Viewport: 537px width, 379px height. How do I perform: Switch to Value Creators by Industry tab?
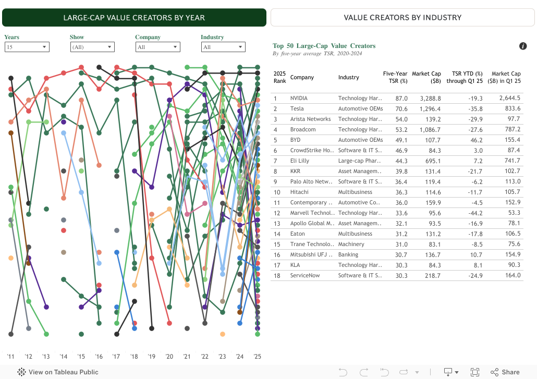(x=402, y=17)
